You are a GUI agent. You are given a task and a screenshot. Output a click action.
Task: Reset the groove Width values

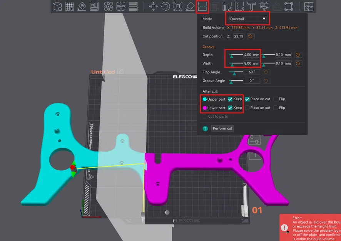click(298, 63)
